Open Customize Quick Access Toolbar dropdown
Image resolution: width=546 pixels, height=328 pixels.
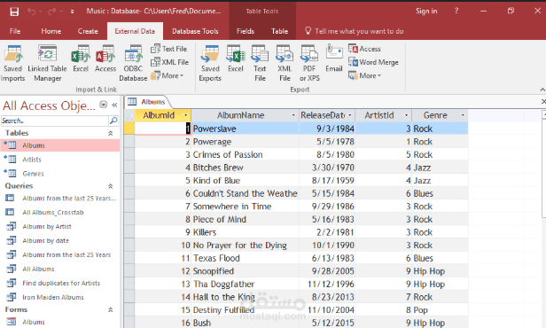72,12
